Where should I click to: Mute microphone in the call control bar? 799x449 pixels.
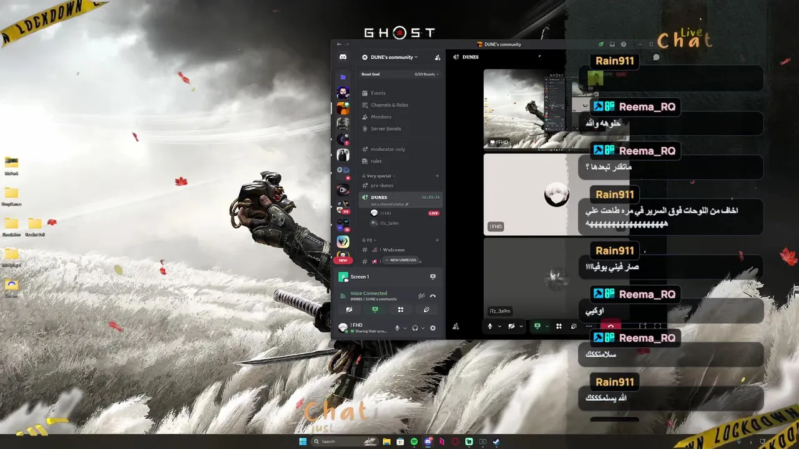tap(490, 326)
